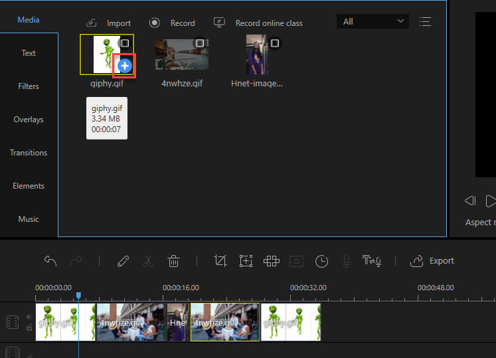The width and height of the screenshot is (496, 358).
Task: Click the square badge on Hnet-image thumbnail
Action: tap(275, 43)
